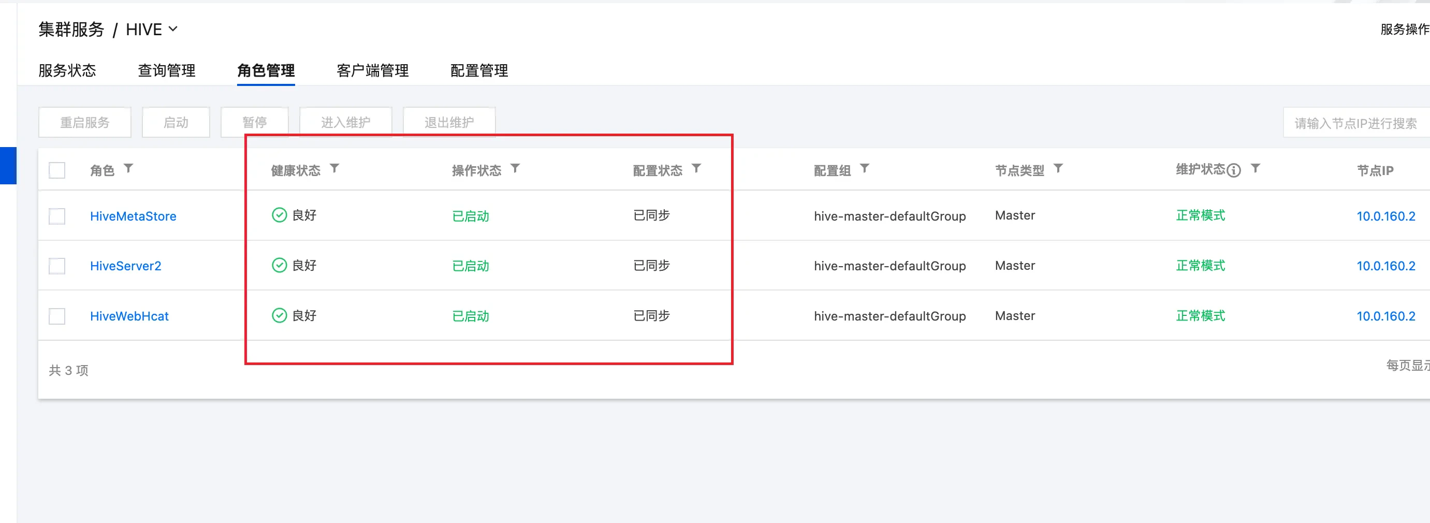Open the 节点类型 column filter
The image size is (1430, 523).
pos(1060,168)
